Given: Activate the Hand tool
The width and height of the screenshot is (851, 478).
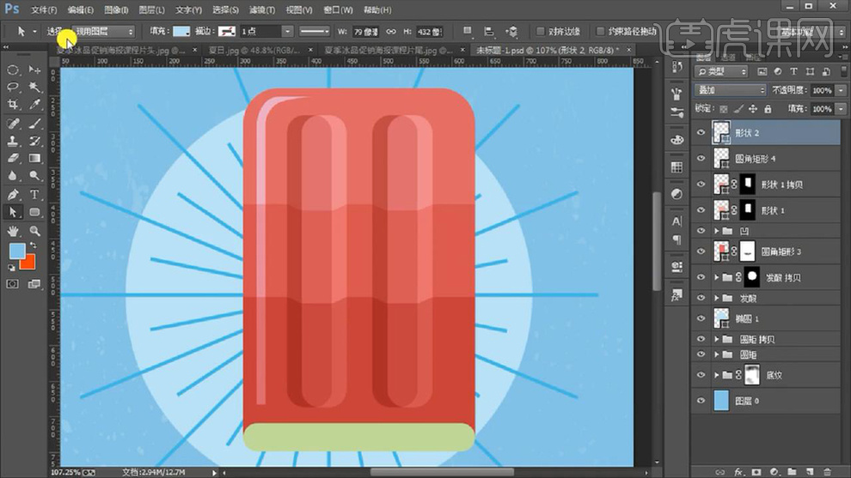Looking at the screenshot, I should coord(14,231).
